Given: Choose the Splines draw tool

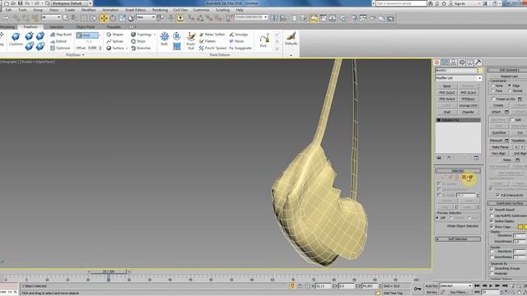Looking at the screenshot, I should coord(115,41).
